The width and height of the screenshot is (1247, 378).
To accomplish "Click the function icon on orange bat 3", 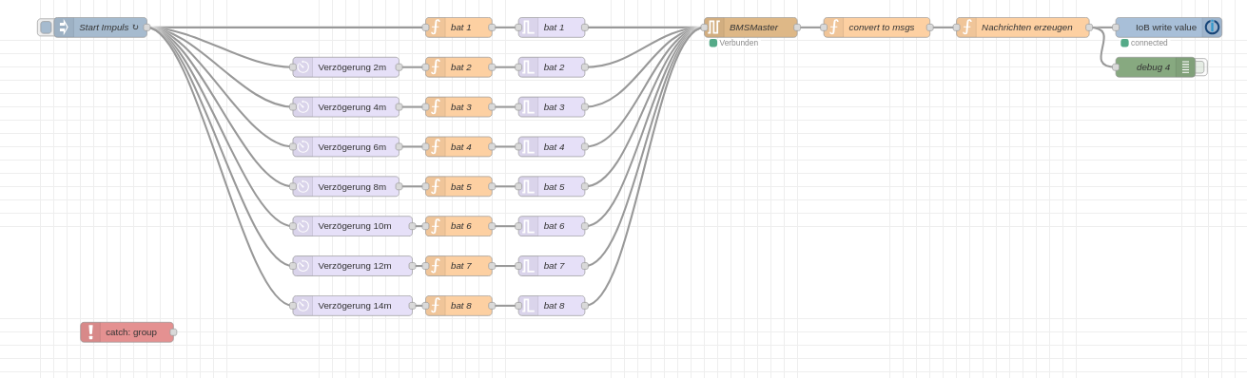I will (x=436, y=107).
